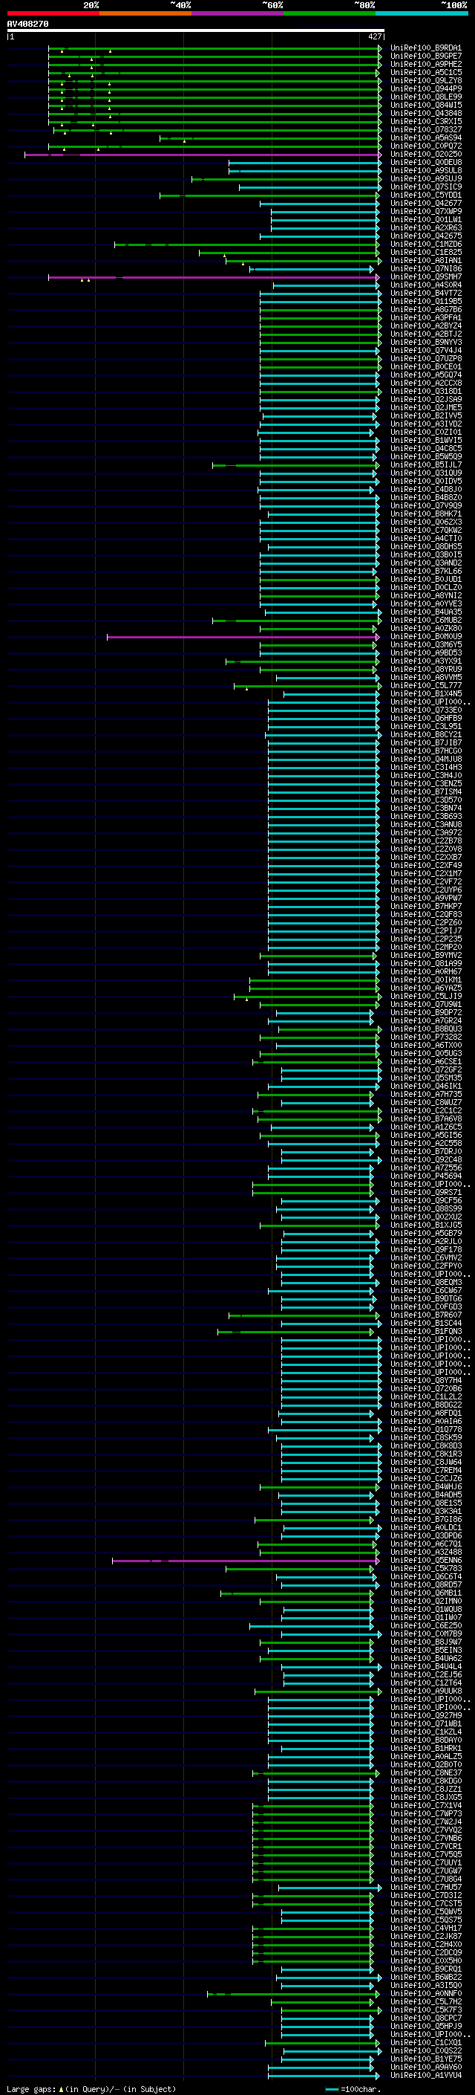Click the cyan ~100% identity legend bar

[x=422, y=13]
